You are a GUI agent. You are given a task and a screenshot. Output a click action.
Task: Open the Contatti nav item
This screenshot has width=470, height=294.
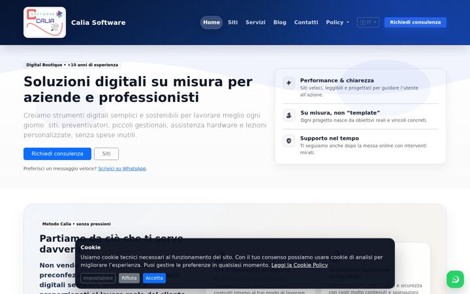[x=306, y=22]
